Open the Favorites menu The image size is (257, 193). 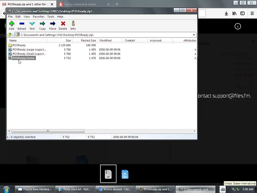click(38, 17)
